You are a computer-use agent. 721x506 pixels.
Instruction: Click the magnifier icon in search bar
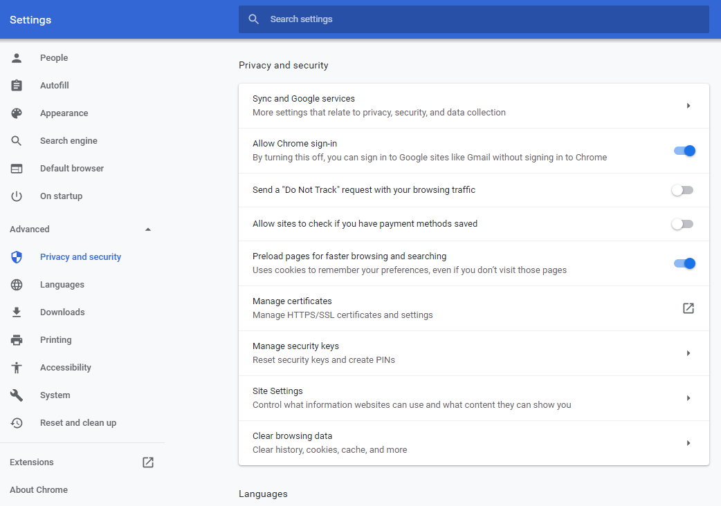(253, 19)
